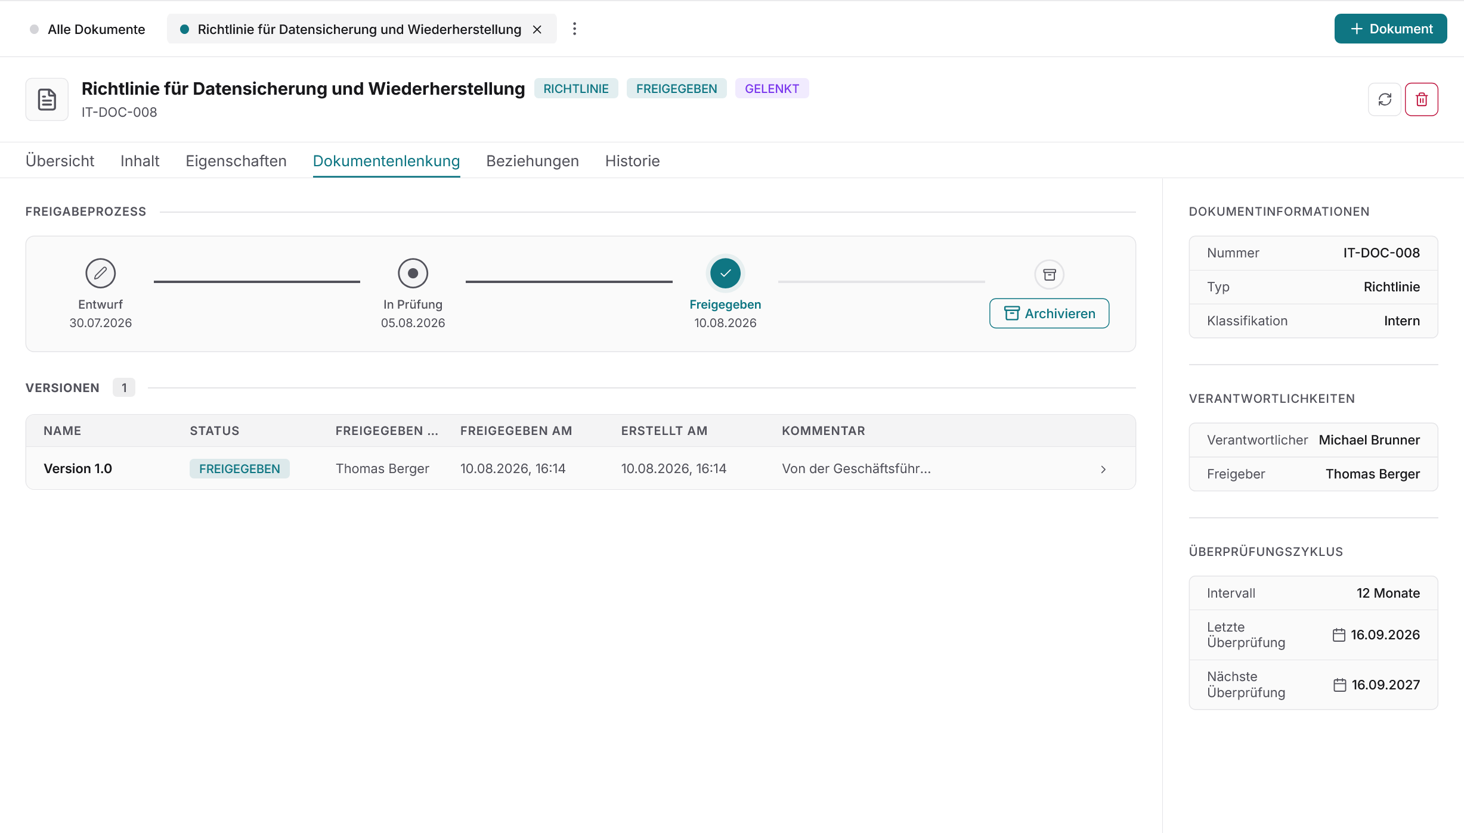Click the Kommentar cell 'Von der Geschäftsführ...'
This screenshot has width=1464, height=833.
(856, 468)
